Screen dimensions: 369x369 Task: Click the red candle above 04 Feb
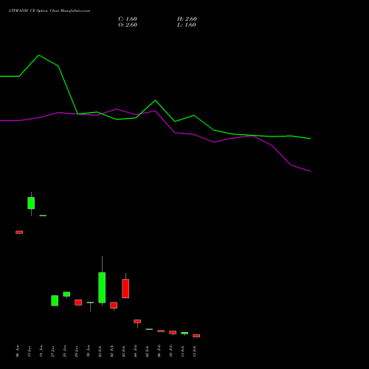(x=137, y=321)
